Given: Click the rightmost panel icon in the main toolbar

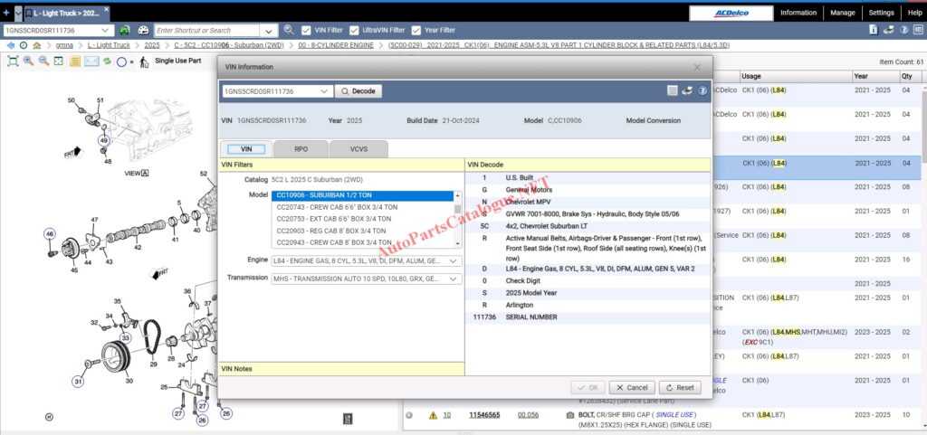Looking at the screenshot, I should pyautogui.click(x=918, y=30).
